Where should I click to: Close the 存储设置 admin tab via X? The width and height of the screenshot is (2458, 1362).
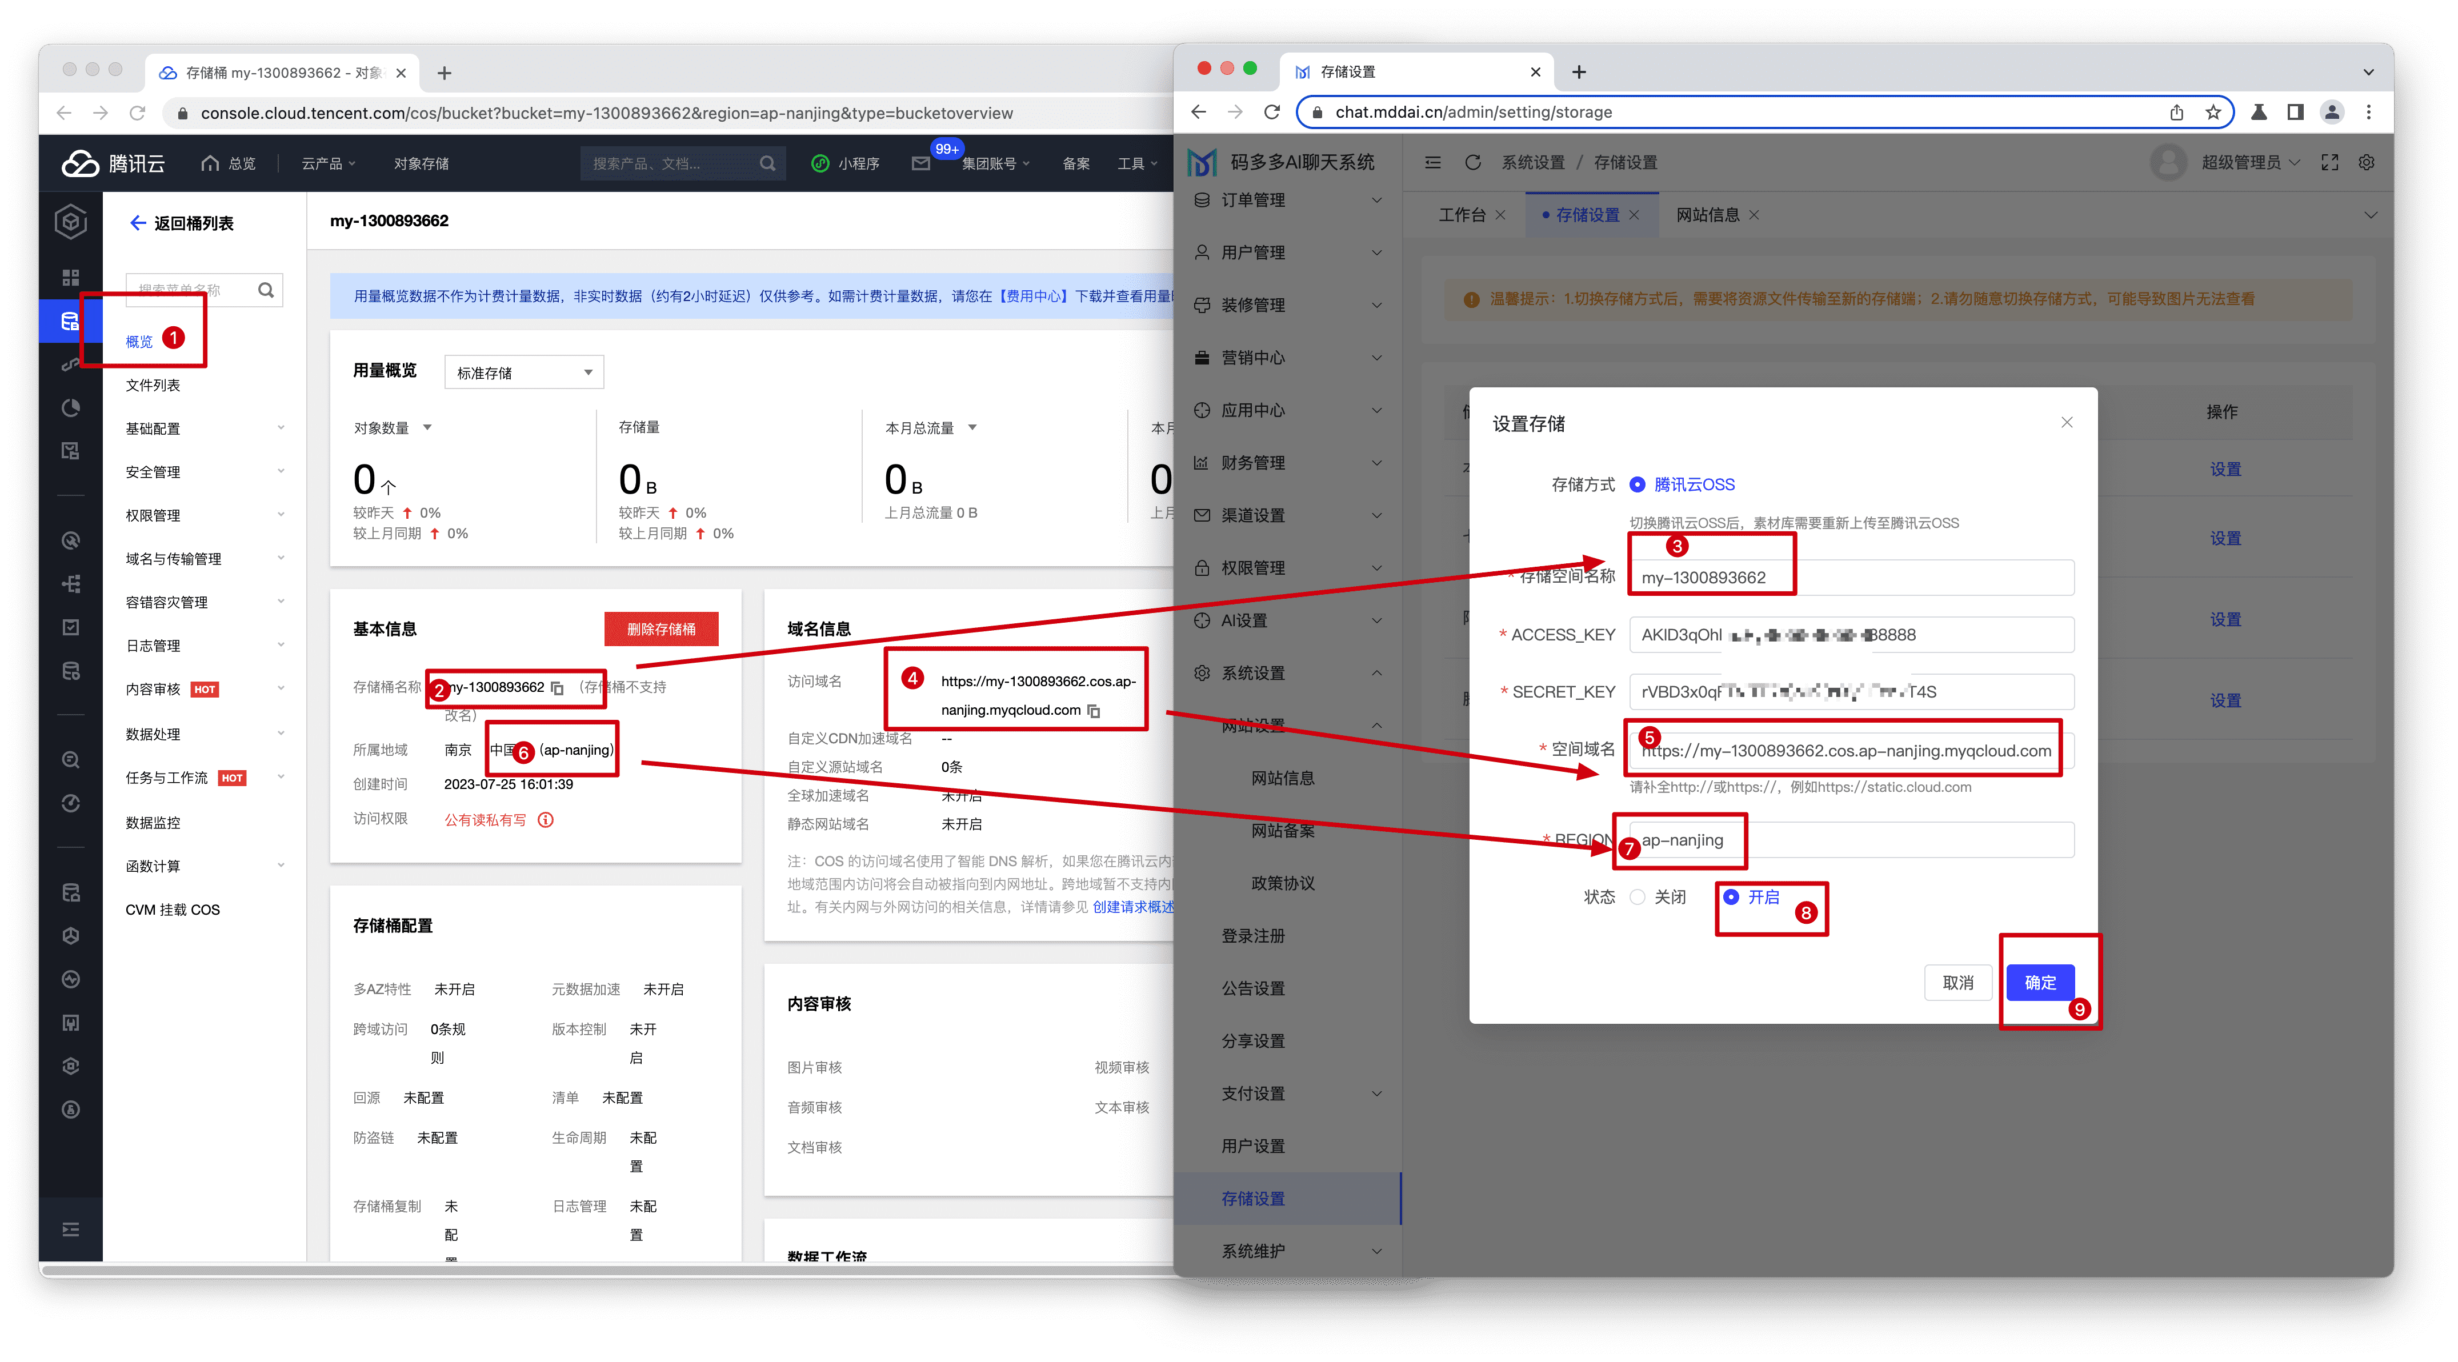tap(1634, 215)
